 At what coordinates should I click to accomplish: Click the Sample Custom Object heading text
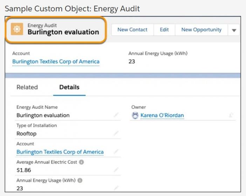(x=72, y=9)
